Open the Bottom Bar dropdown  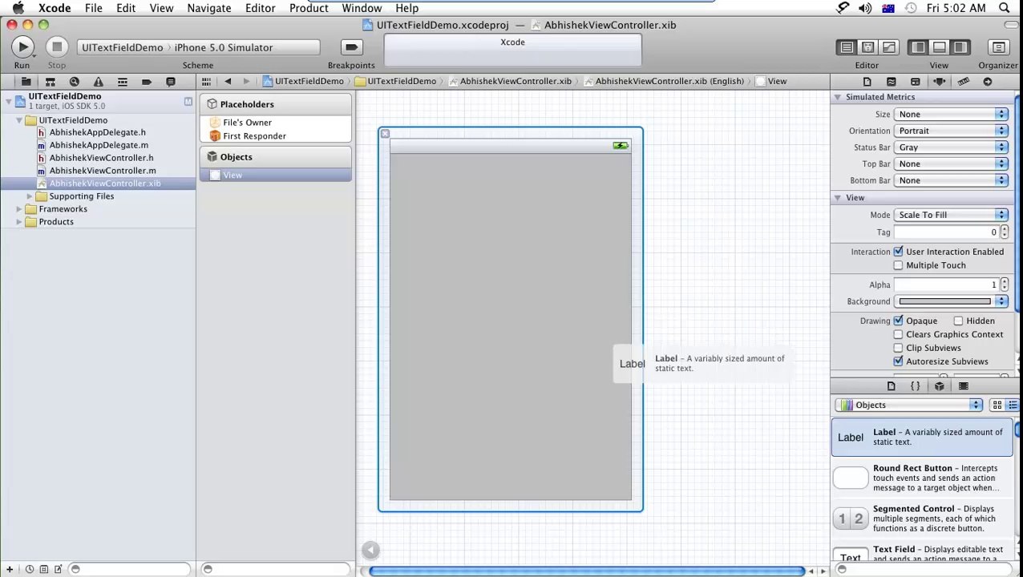click(951, 180)
